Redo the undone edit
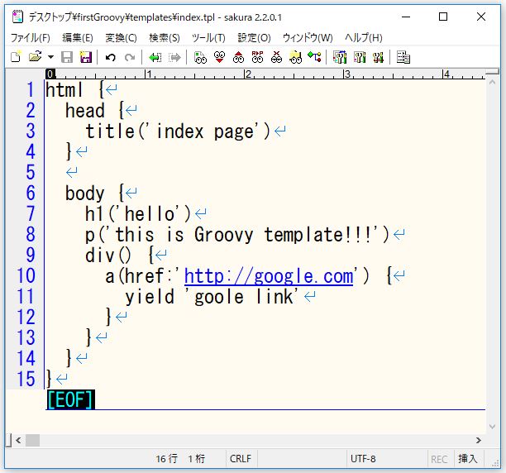Viewport: 506px width, 473px height. [130, 57]
